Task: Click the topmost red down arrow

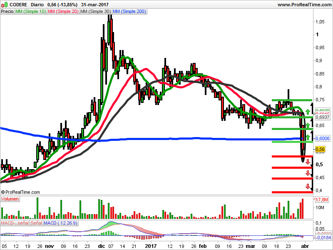Action: click(308, 162)
